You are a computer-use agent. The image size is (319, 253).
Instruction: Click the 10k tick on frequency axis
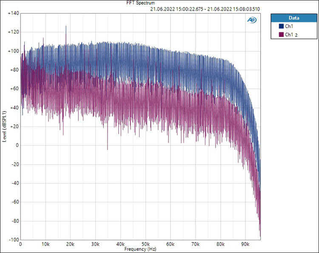(x=46, y=244)
